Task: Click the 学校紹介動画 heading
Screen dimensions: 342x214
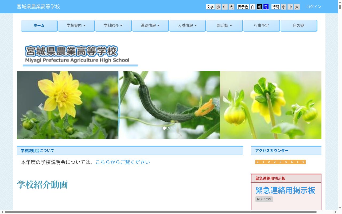Action: tap(42, 185)
